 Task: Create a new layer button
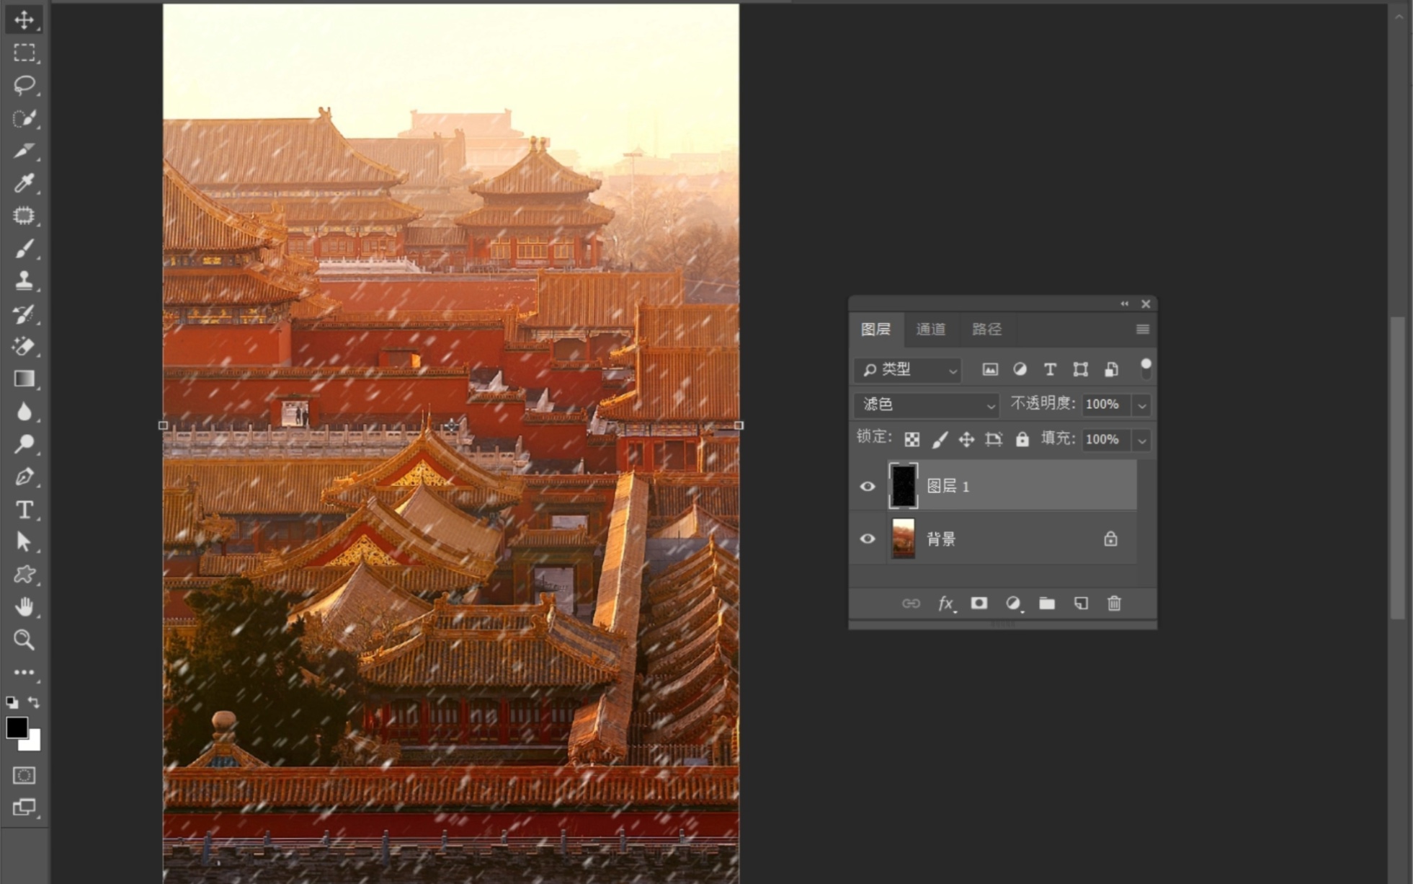coord(1081,604)
